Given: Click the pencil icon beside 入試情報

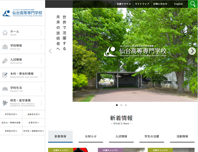Looking at the screenshot, I should tap(5, 61).
